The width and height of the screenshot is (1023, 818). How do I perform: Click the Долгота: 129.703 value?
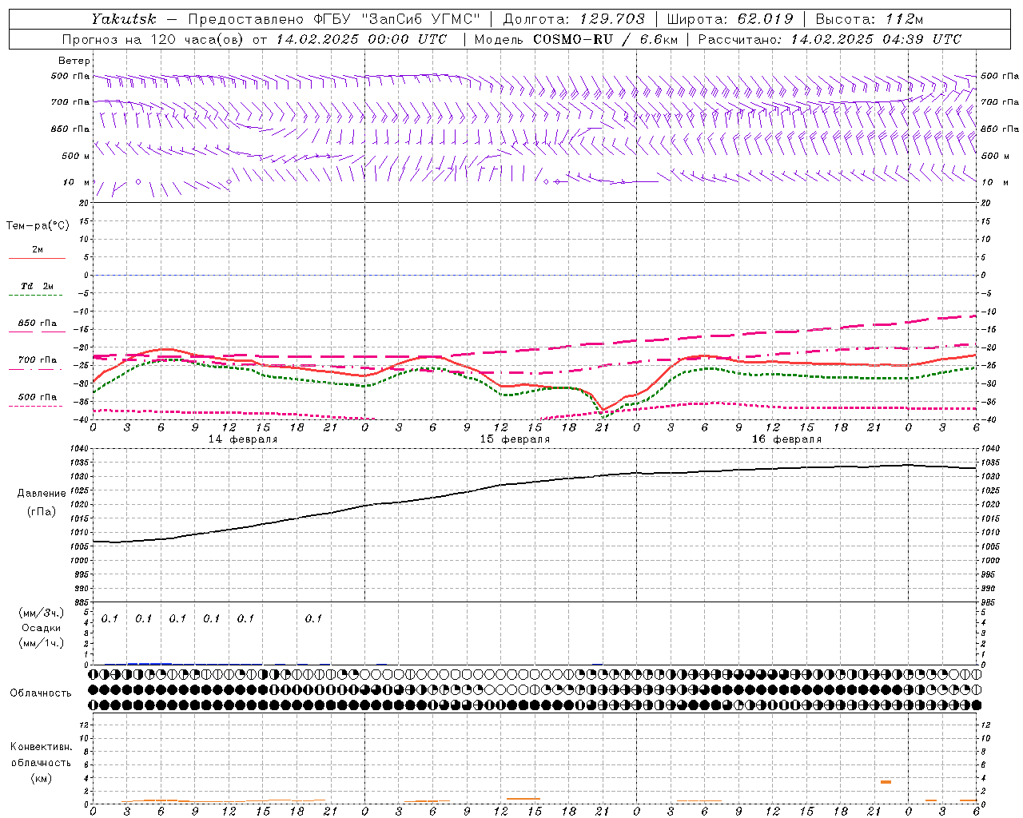573,18
